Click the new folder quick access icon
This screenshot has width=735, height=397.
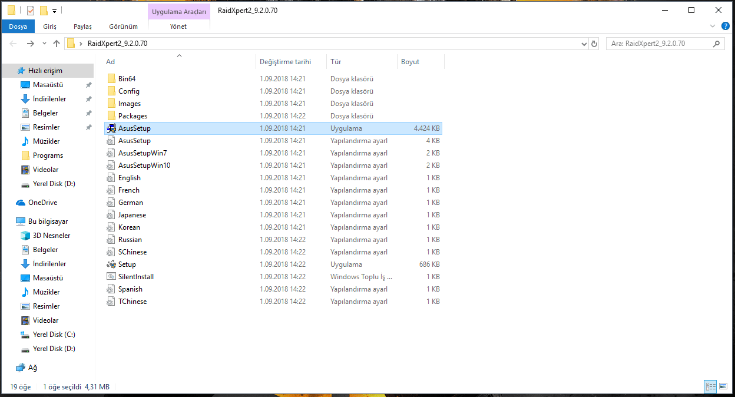pyautogui.click(x=44, y=11)
